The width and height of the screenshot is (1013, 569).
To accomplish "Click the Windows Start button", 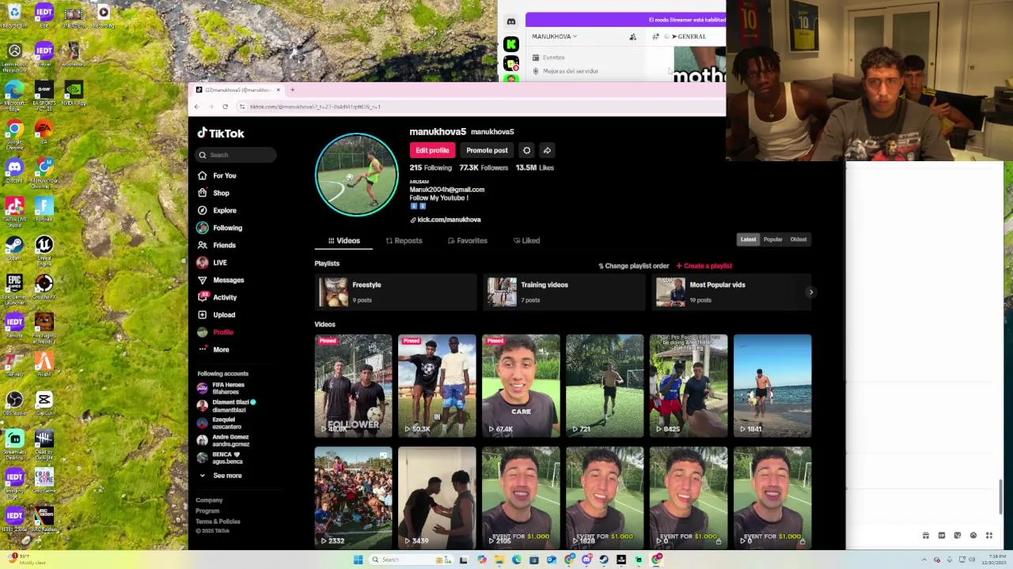I will click(358, 560).
